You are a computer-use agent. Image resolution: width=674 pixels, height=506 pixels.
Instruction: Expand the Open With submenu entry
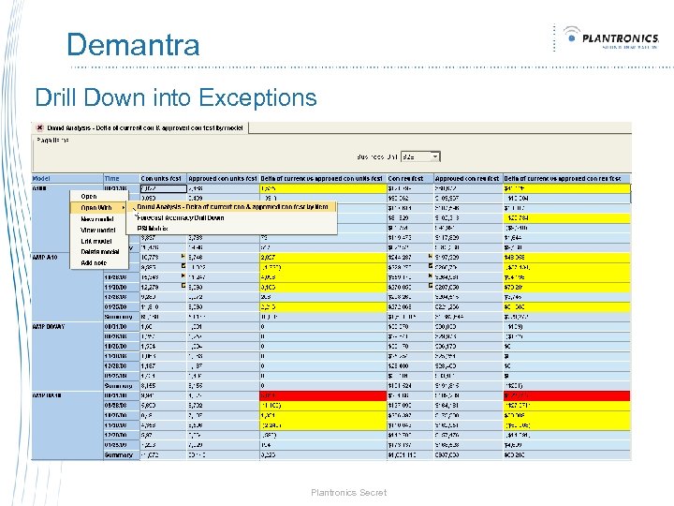99,207
